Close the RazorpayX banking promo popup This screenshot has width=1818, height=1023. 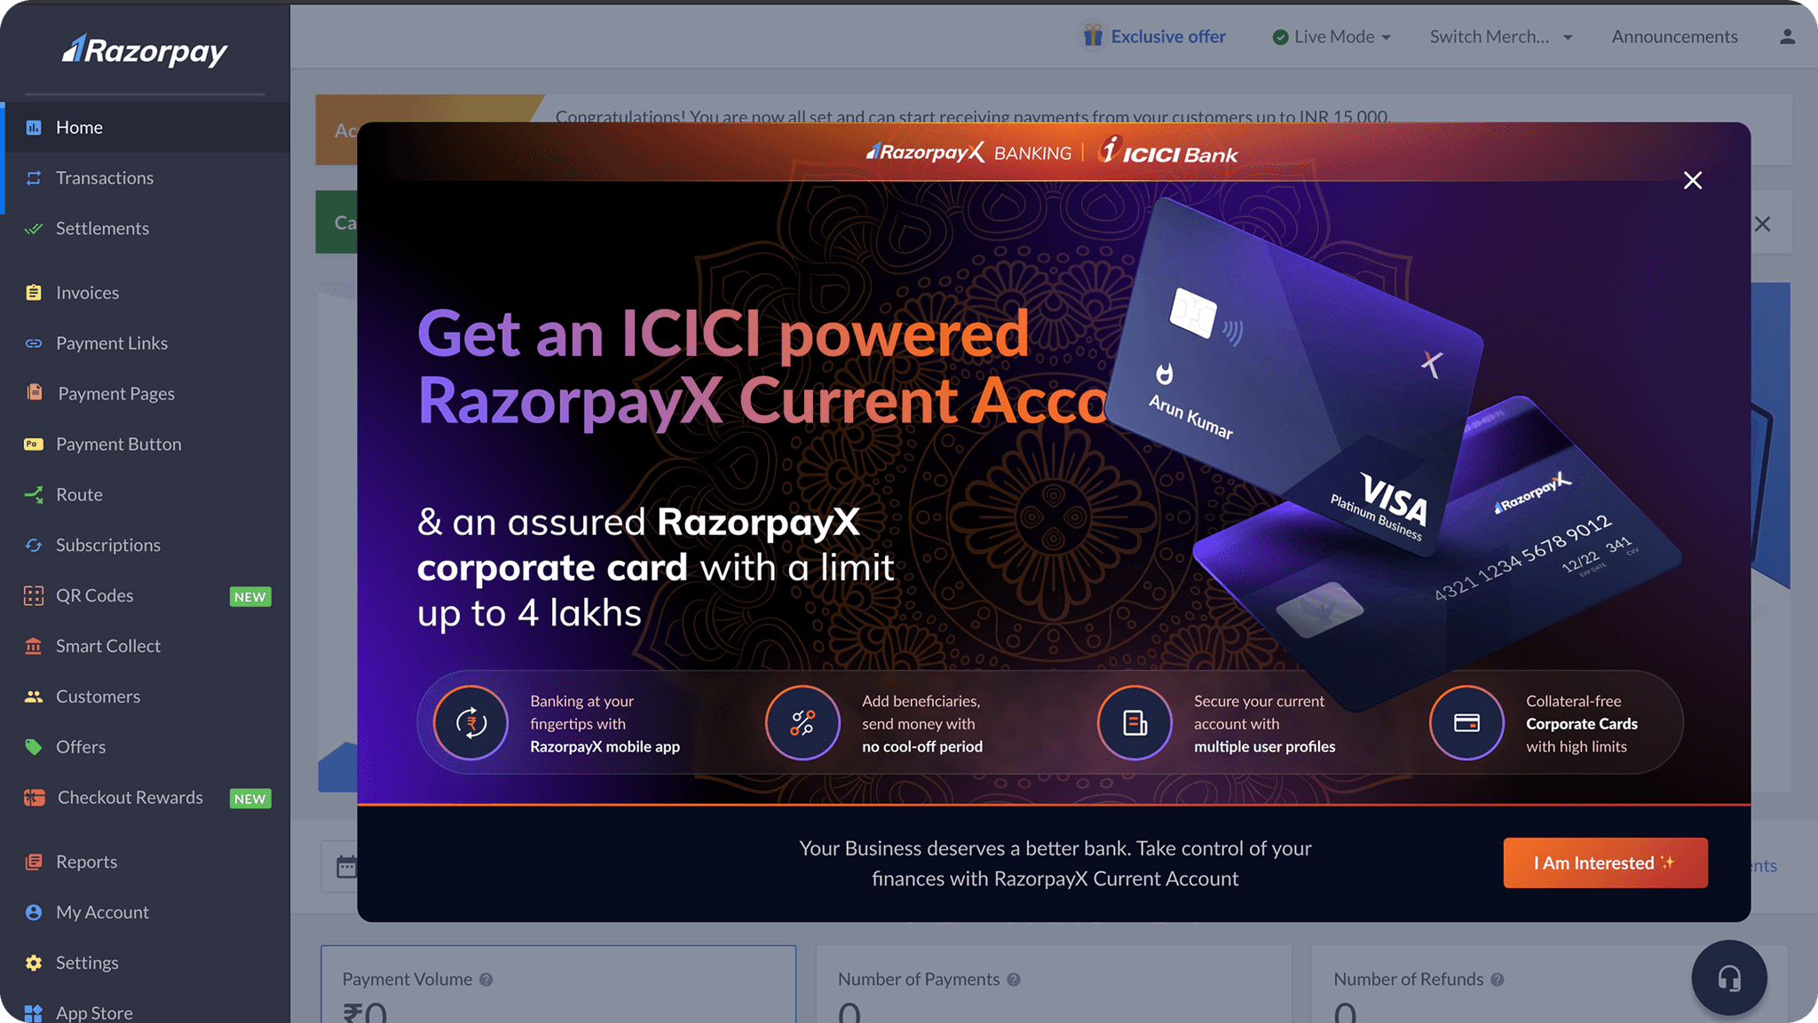click(x=1693, y=180)
